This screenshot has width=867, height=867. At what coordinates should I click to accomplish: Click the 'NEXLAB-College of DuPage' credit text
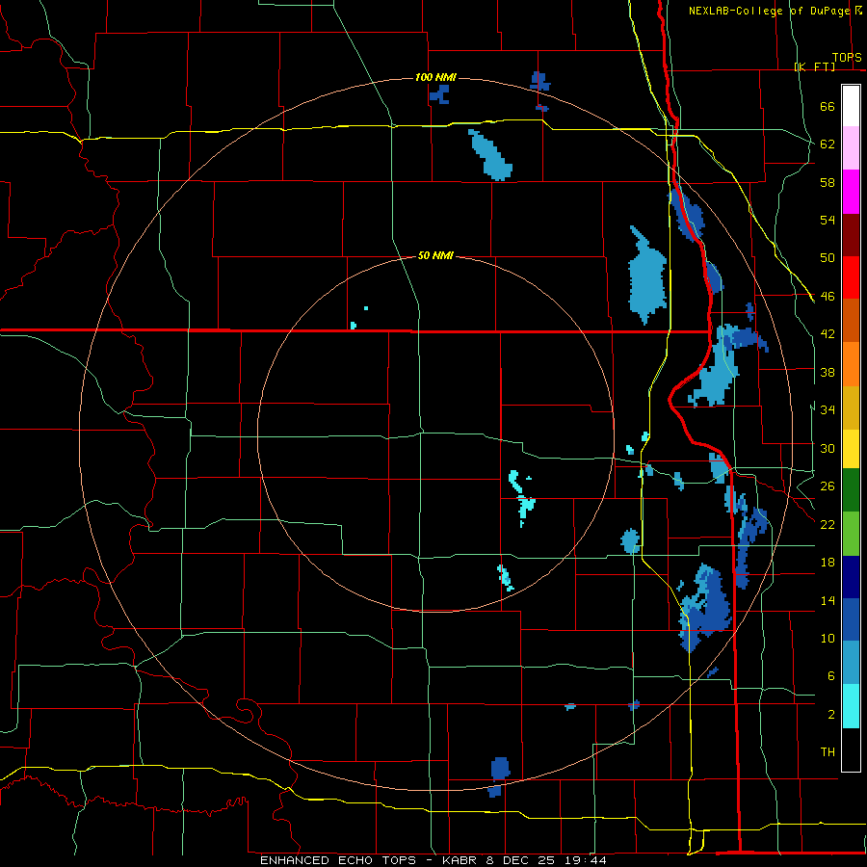[x=769, y=11]
